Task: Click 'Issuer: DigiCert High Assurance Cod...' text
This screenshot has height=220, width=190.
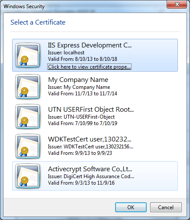Action: 91,176
